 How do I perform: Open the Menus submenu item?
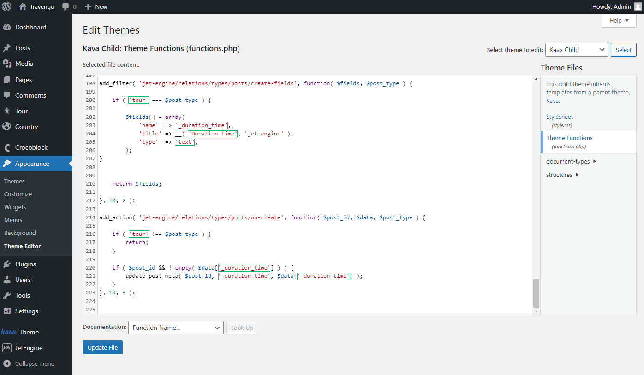tap(13, 220)
